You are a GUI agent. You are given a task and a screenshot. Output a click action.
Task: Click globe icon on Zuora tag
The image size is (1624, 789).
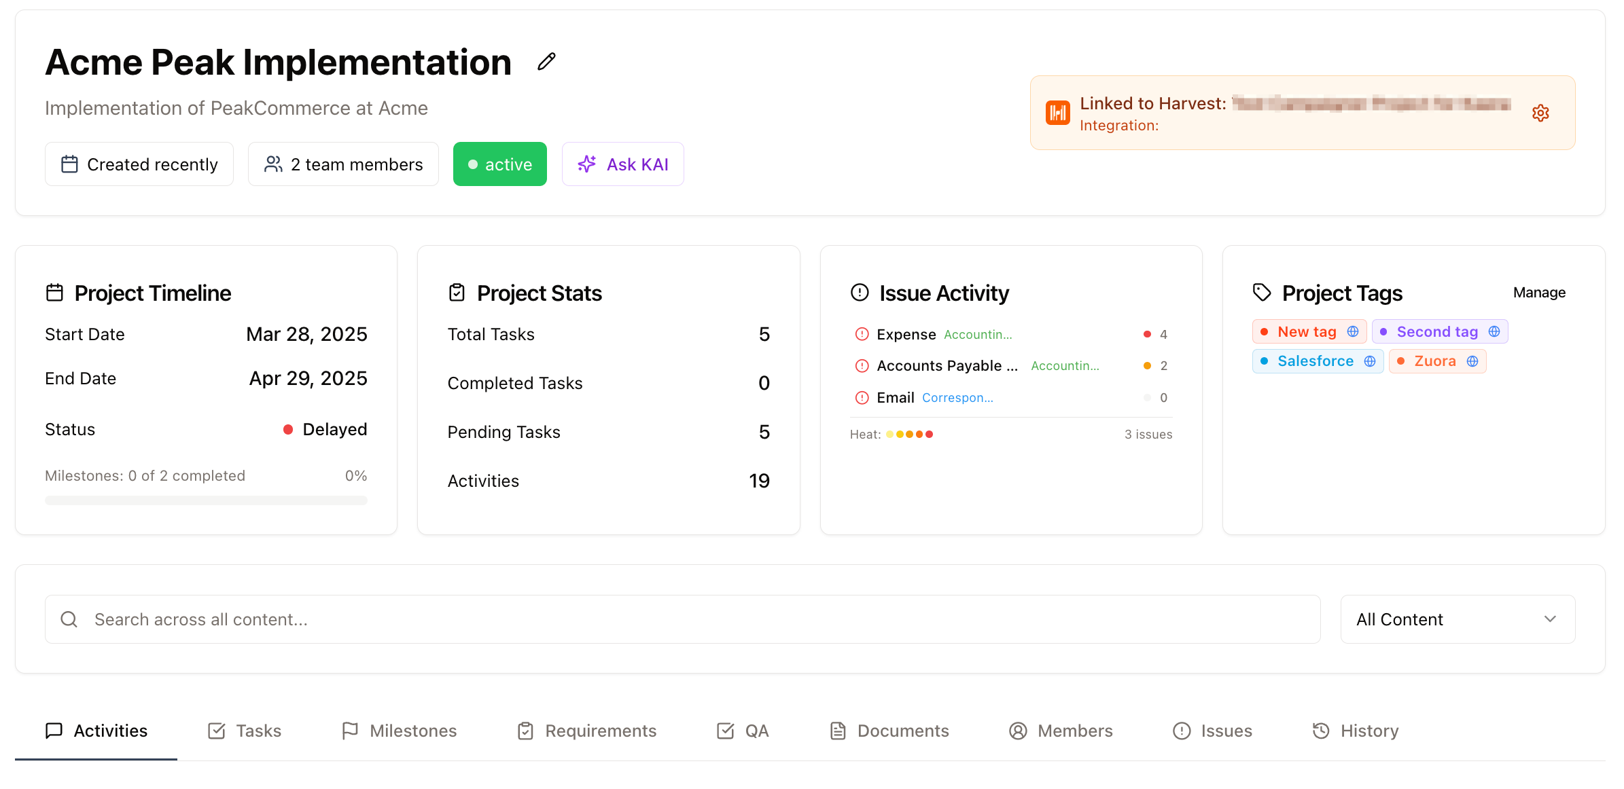(1472, 361)
